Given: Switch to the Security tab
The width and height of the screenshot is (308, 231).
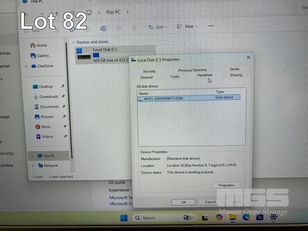Looking at the screenshot, I should coord(149,71).
